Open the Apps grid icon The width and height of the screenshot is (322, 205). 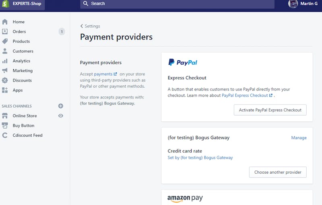pos(5,90)
